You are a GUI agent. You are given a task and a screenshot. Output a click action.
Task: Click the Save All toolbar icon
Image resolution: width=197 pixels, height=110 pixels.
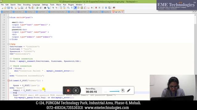point(12,8)
